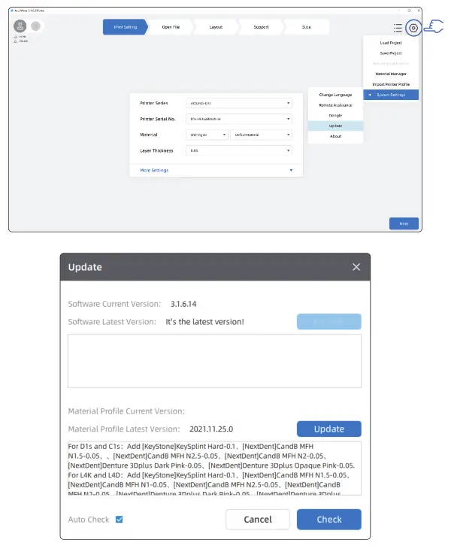Open the DefaultMaterial dropdown
The width and height of the screenshot is (451, 552).
[261, 135]
